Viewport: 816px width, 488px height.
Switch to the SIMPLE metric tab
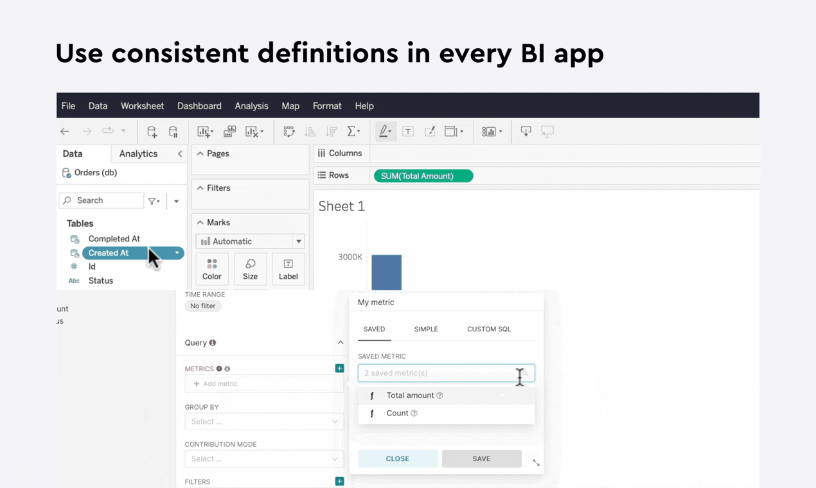[426, 329]
